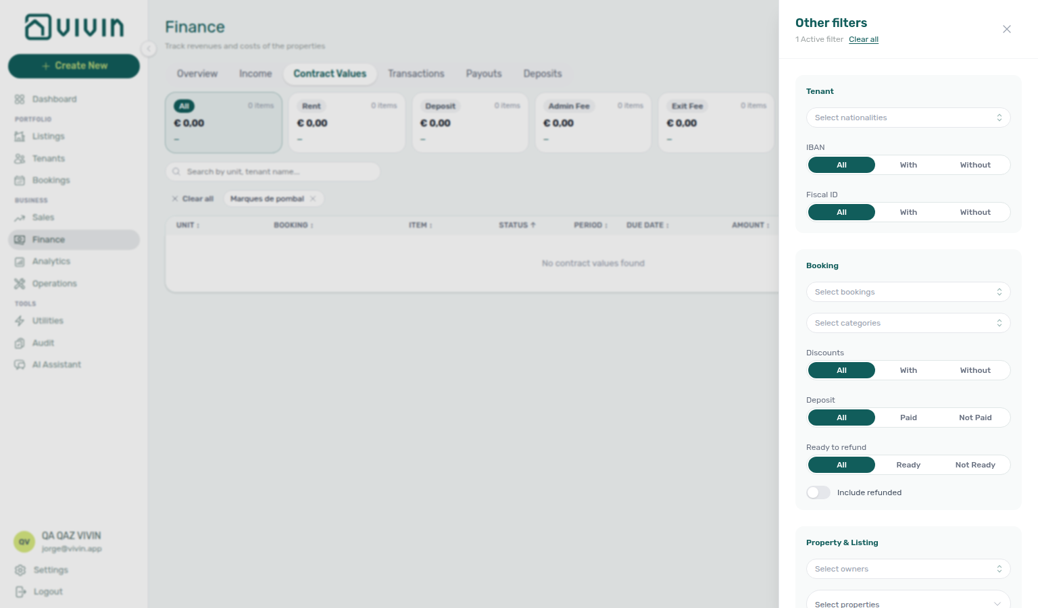The width and height of the screenshot is (1038, 608).
Task: Switch to the Payouts tab
Action: [484, 74]
